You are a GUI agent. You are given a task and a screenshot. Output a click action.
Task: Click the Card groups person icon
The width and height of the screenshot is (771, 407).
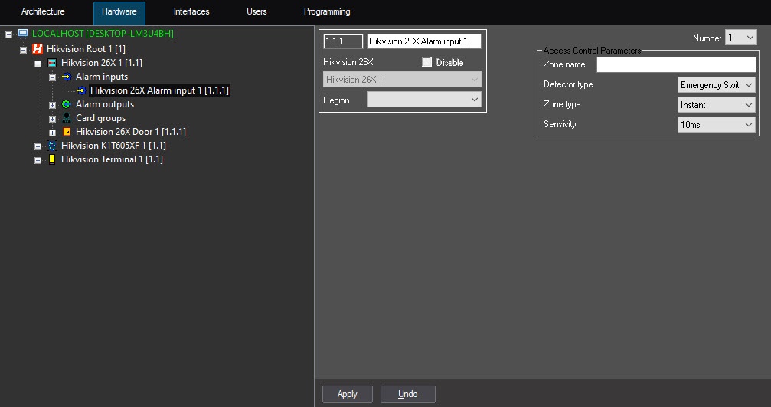(x=67, y=117)
